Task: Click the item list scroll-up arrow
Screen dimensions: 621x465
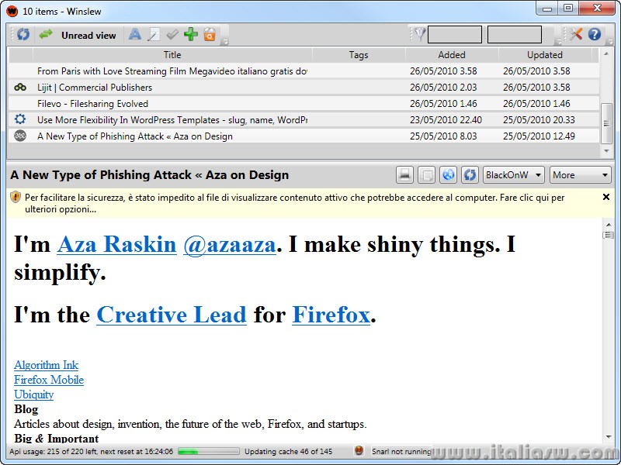Action: (x=606, y=53)
